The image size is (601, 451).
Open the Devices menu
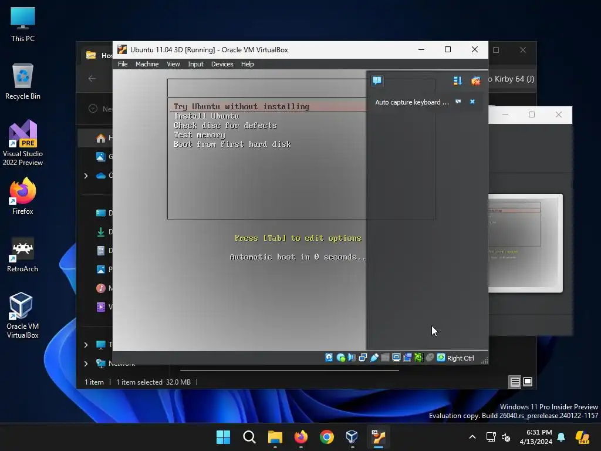(x=222, y=64)
